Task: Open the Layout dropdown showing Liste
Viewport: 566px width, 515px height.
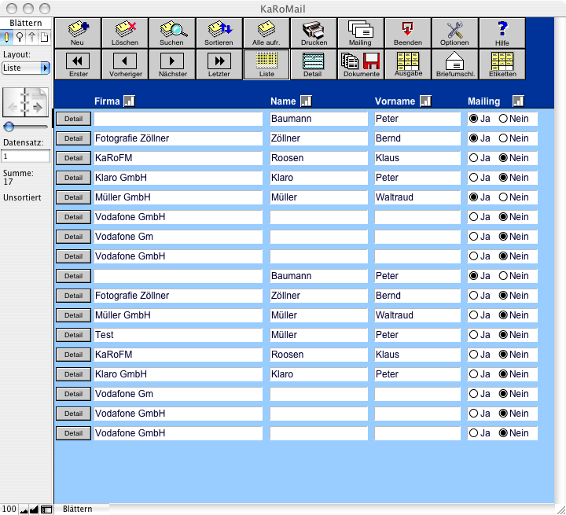Action: point(26,68)
